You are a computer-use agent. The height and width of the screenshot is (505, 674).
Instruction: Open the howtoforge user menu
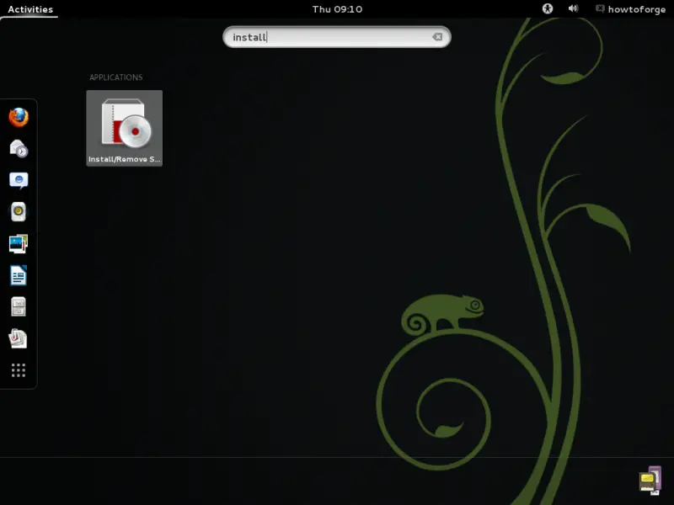point(636,9)
